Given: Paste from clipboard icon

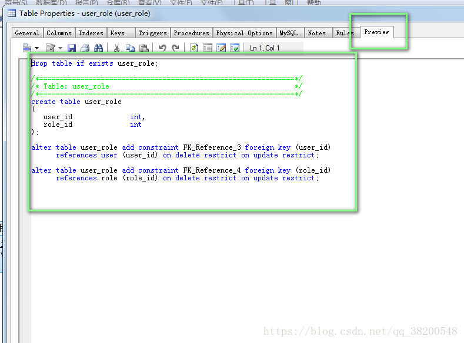Looking at the screenshot, I should point(144,48).
